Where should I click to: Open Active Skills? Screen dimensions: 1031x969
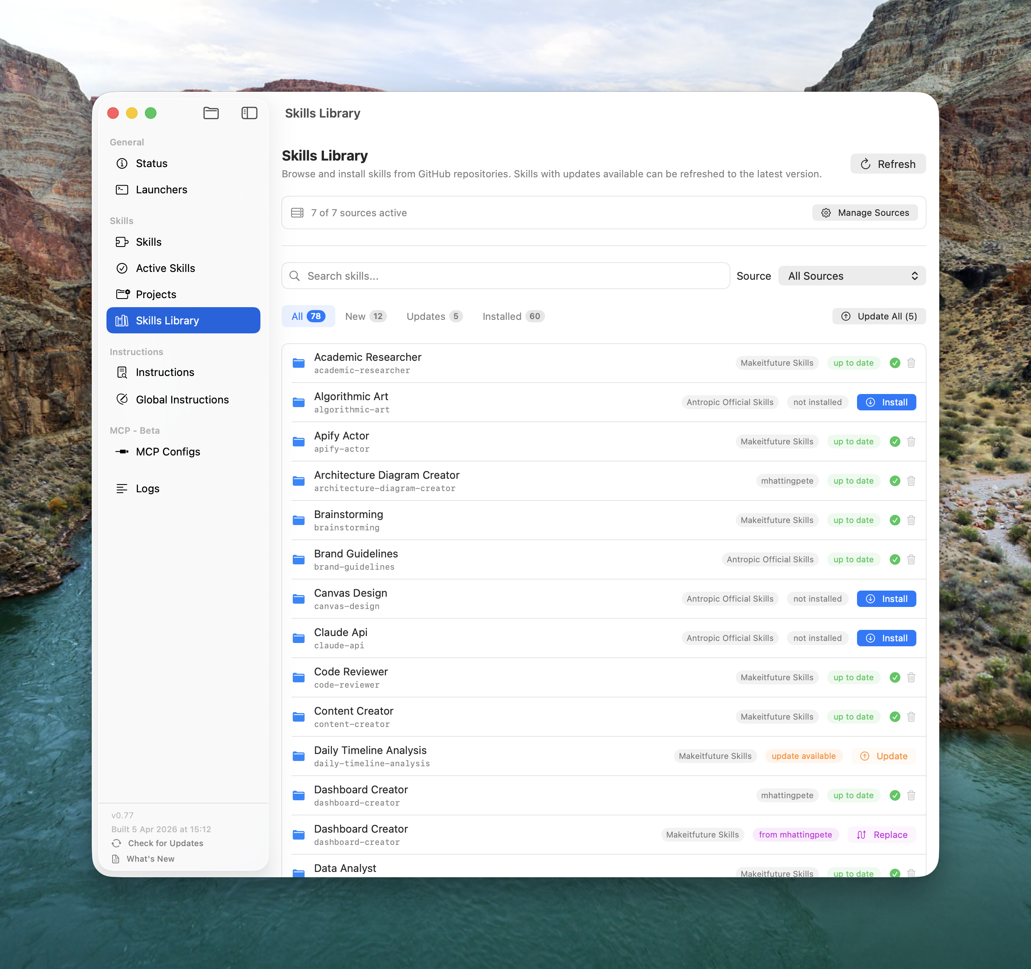click(x=165, y=268)
